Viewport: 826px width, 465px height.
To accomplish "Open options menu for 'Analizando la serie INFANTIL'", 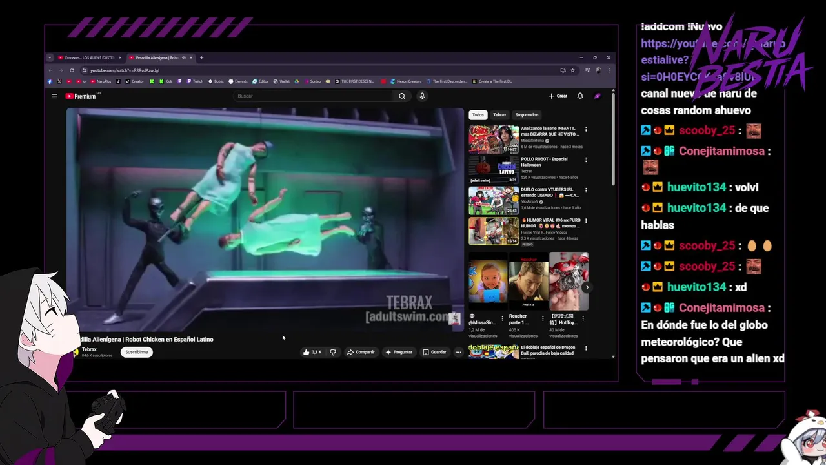I will click(586, 129).
